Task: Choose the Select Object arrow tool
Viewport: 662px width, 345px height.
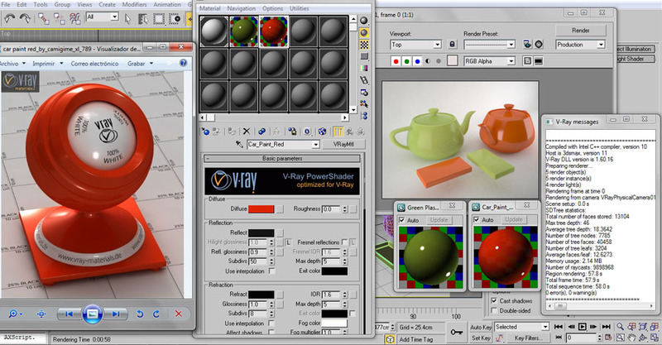Action: pyautogui.click(x=128, y=18)
